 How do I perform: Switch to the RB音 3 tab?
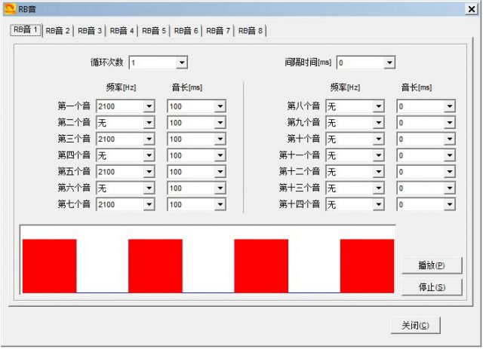90,31
